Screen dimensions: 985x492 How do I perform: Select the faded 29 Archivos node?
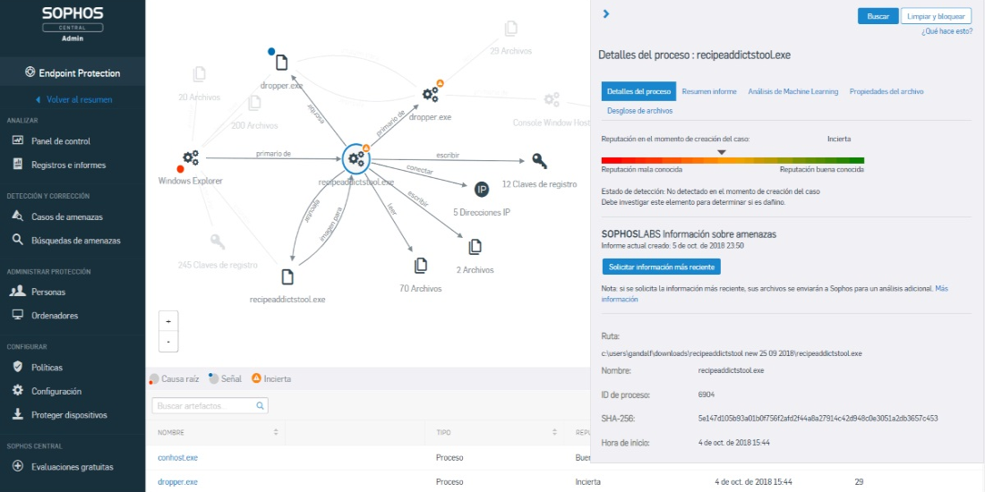click(511, 29)
